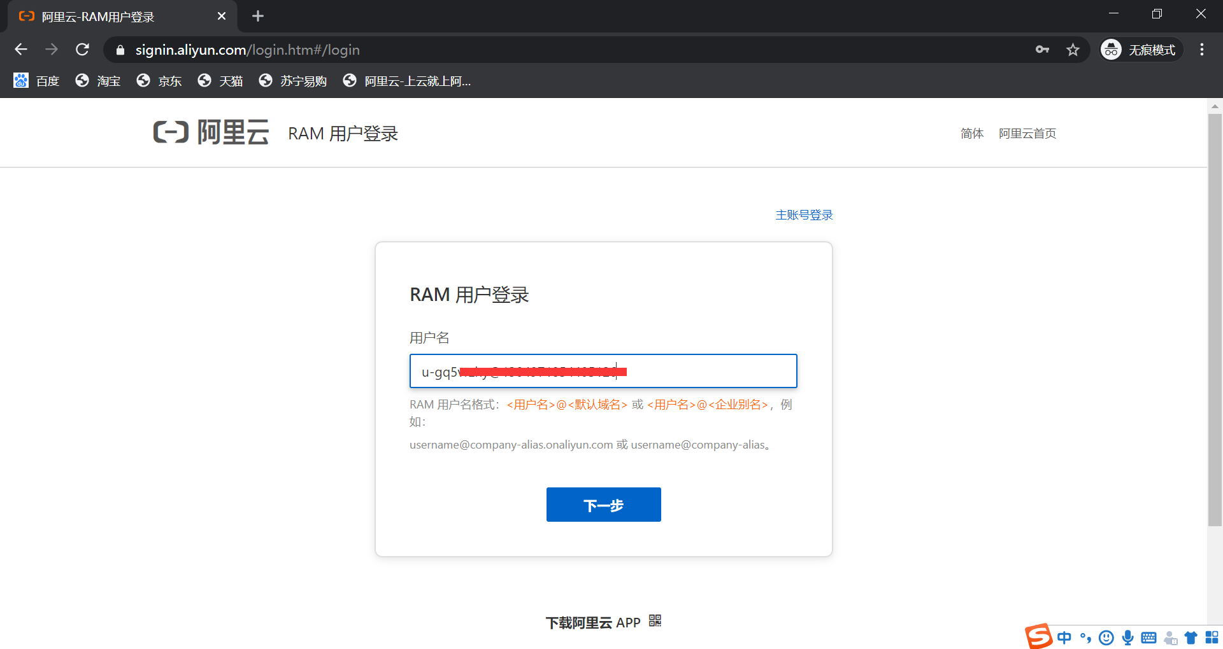The height and width of the screenshot is (649, 1223).
Task: Reload the page with refresh icon
Action: tap(82, 50)
